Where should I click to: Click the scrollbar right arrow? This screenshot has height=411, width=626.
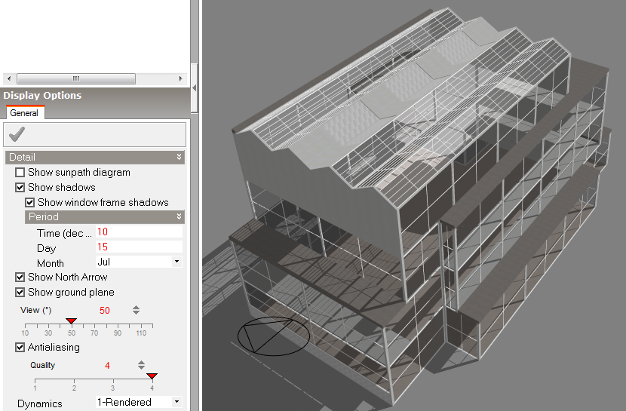coord(180,78)
